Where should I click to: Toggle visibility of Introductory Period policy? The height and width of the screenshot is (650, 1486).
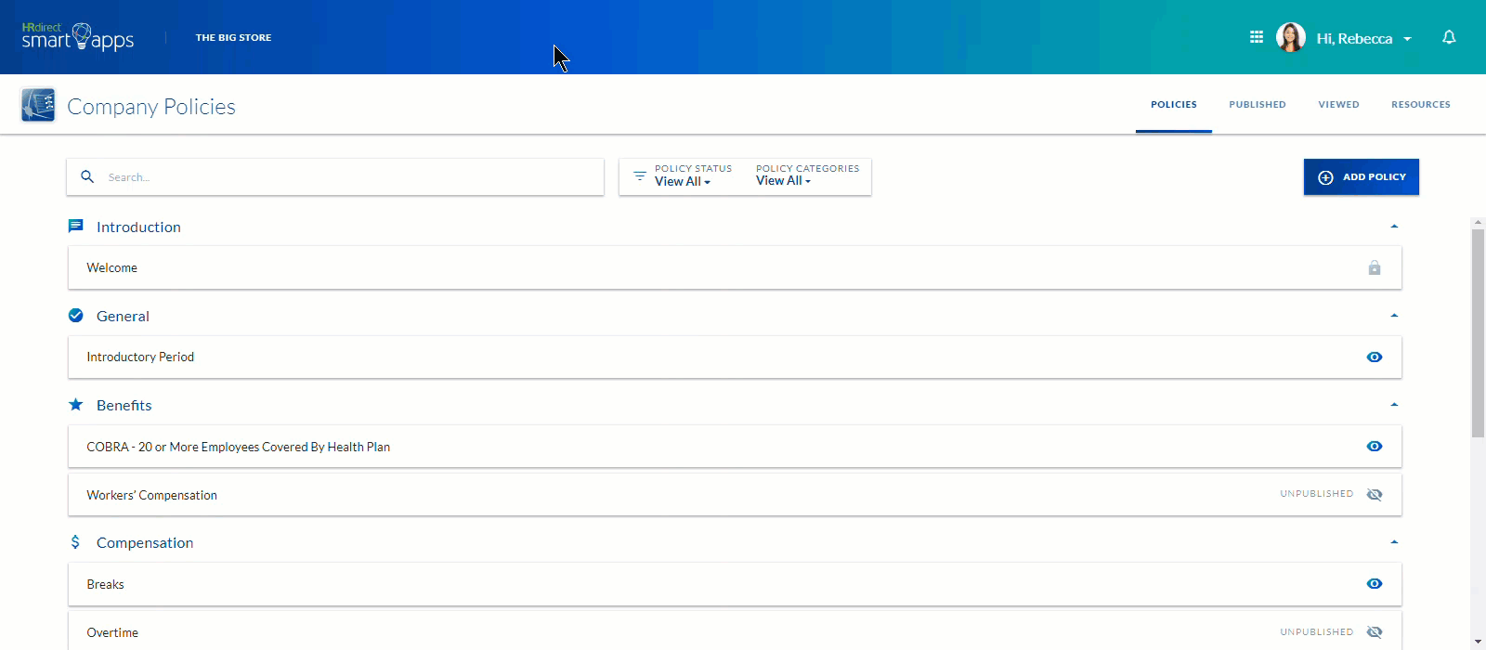coord(1375,357)
